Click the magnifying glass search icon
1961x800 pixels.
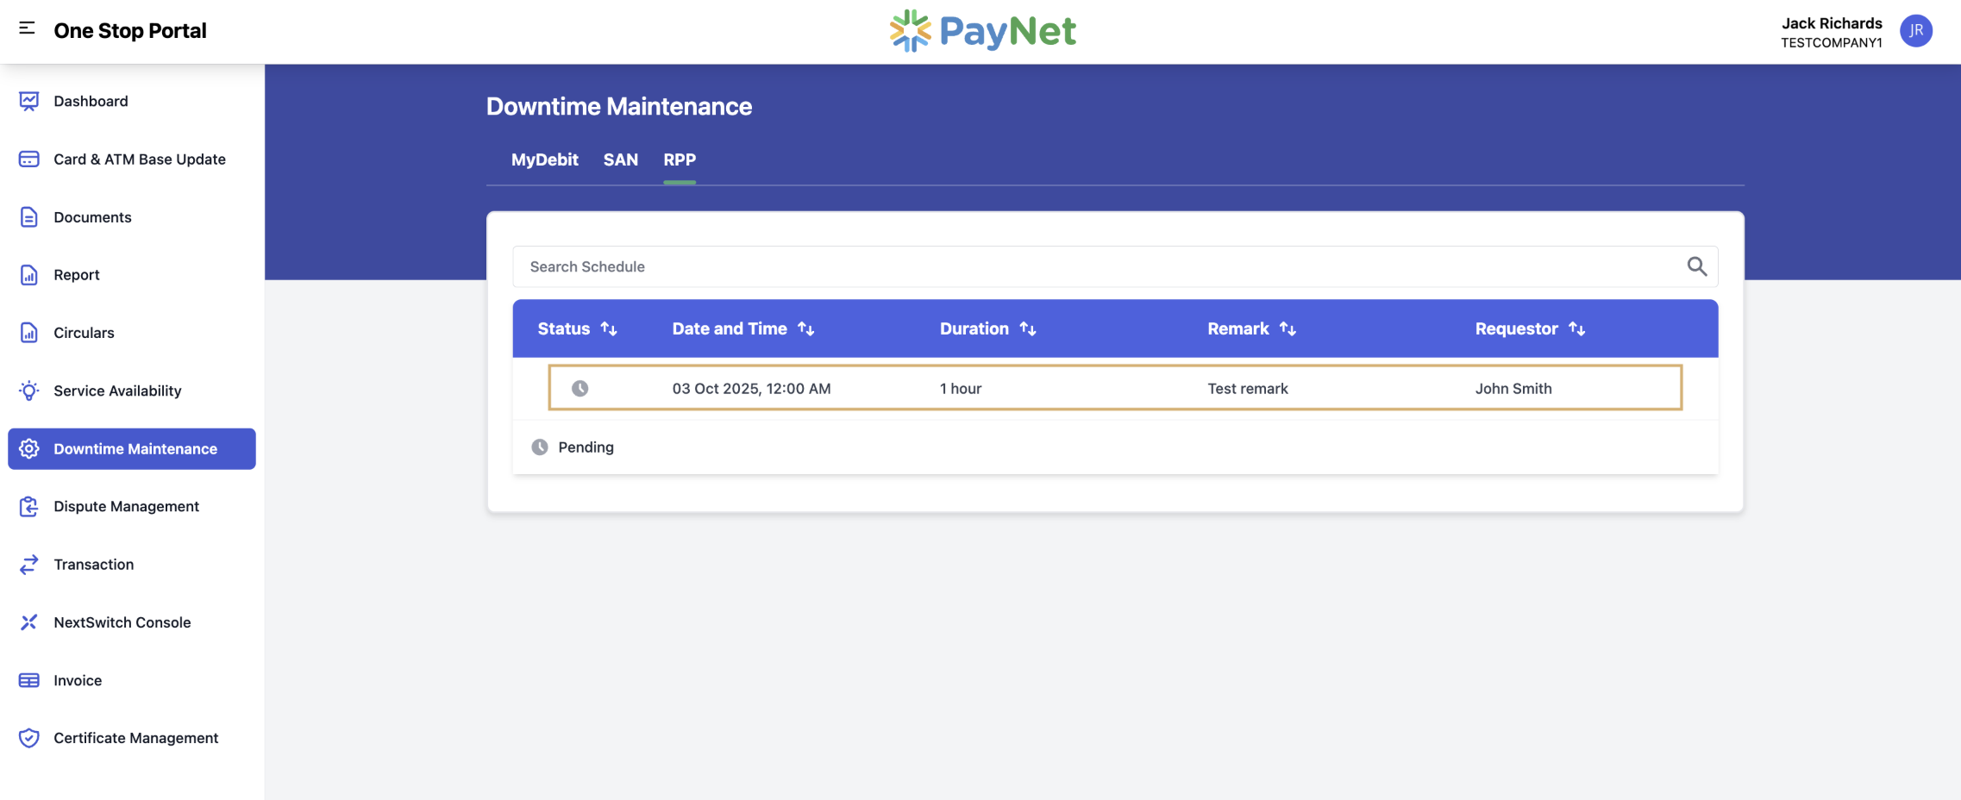[1696, 266]
